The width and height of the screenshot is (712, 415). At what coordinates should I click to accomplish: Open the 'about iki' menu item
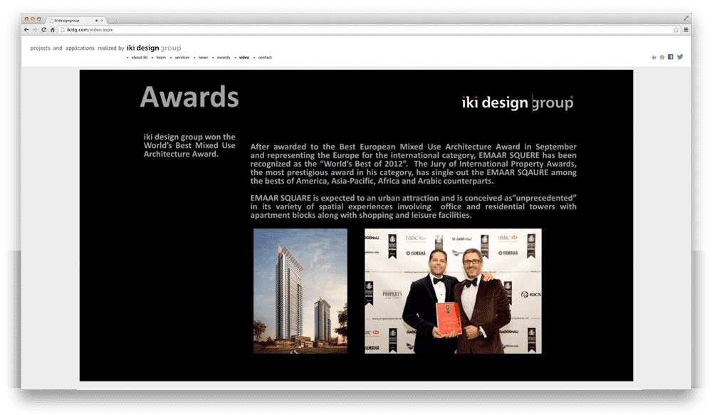click(140, 58)
